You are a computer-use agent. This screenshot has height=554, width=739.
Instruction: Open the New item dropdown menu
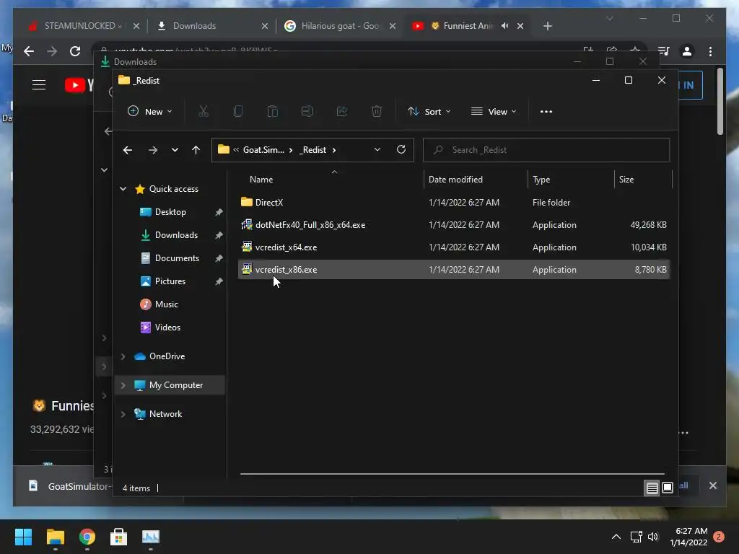pos(150,112)
